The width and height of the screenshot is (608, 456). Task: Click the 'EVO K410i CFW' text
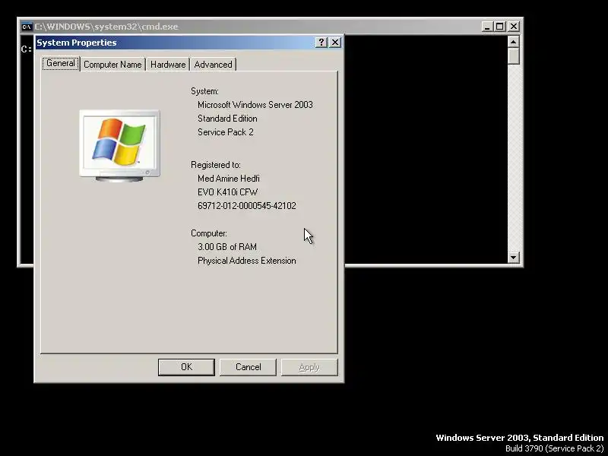tap(227, 192)
